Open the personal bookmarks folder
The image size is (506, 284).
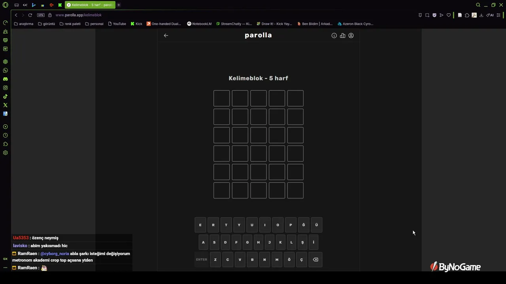pyautogui.click(x=94, y=24)
